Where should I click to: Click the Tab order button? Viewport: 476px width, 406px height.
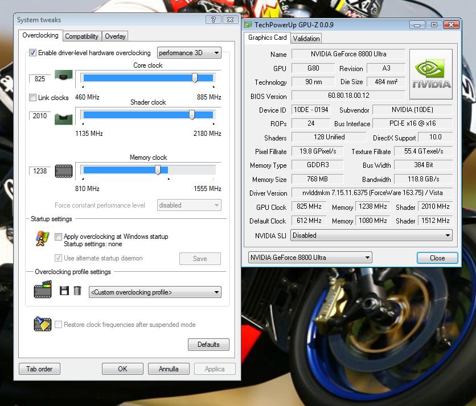(39, 369)
